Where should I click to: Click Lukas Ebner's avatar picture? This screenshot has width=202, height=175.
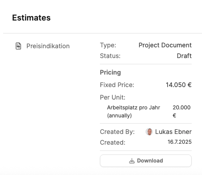[149, 132]
